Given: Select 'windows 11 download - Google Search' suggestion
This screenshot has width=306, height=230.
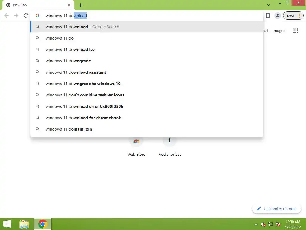Looking at the screenshot, I should click(x=147, y=27).
